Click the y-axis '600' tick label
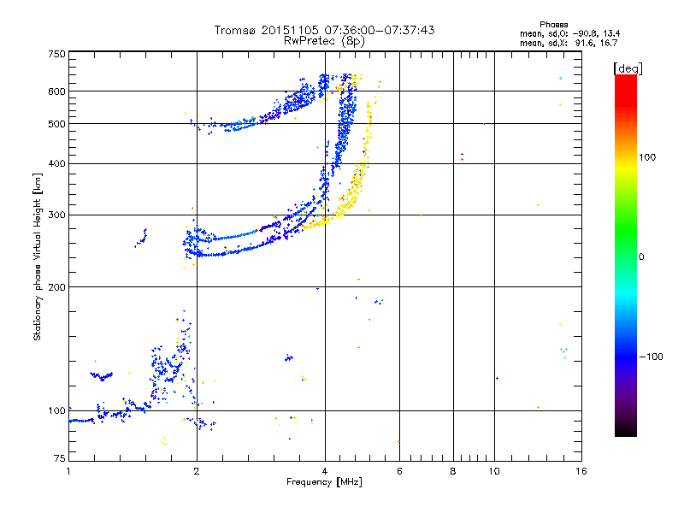The image size is (684, 513). pos(56,91)
